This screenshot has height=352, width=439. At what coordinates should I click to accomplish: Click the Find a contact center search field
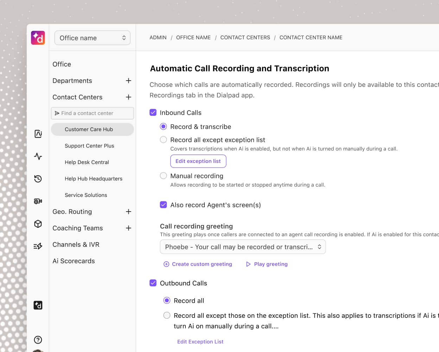click(93, 113)
